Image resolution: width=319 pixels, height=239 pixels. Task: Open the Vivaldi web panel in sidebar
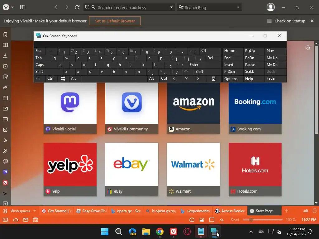tap(5, 182)
